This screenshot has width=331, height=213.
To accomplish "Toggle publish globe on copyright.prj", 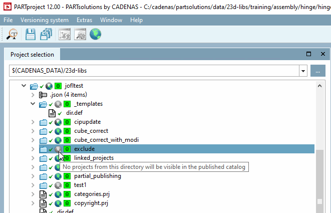I will 58,203.
